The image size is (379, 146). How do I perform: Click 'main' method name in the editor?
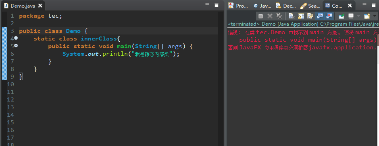[124, 46]
